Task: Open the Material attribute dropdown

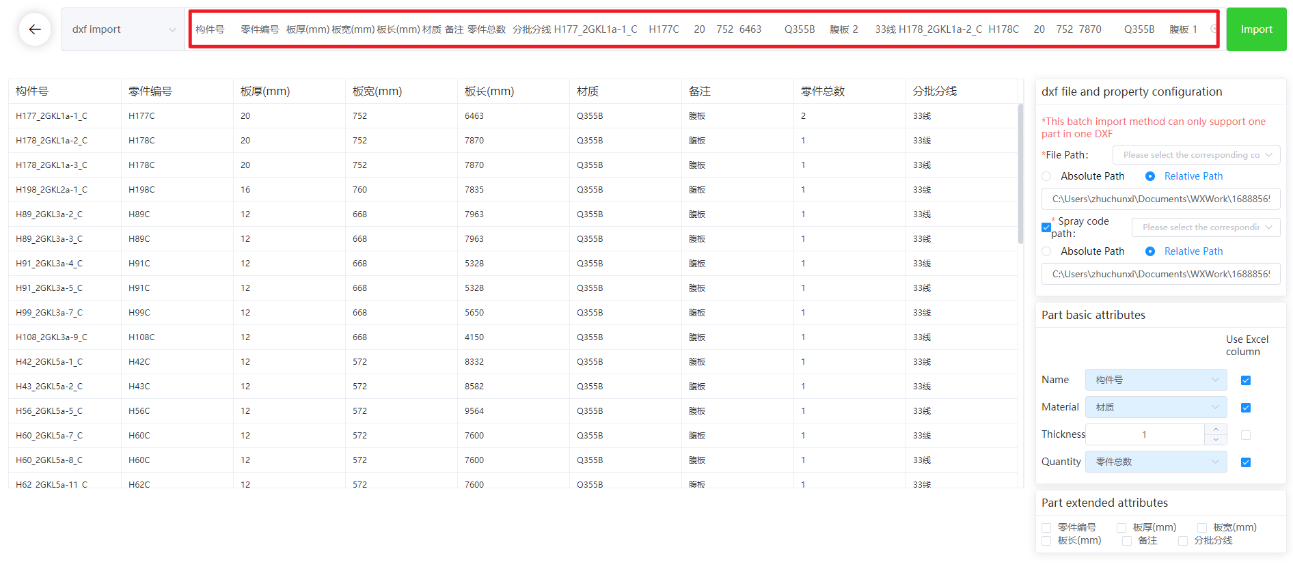Action: click(1156, 407)
